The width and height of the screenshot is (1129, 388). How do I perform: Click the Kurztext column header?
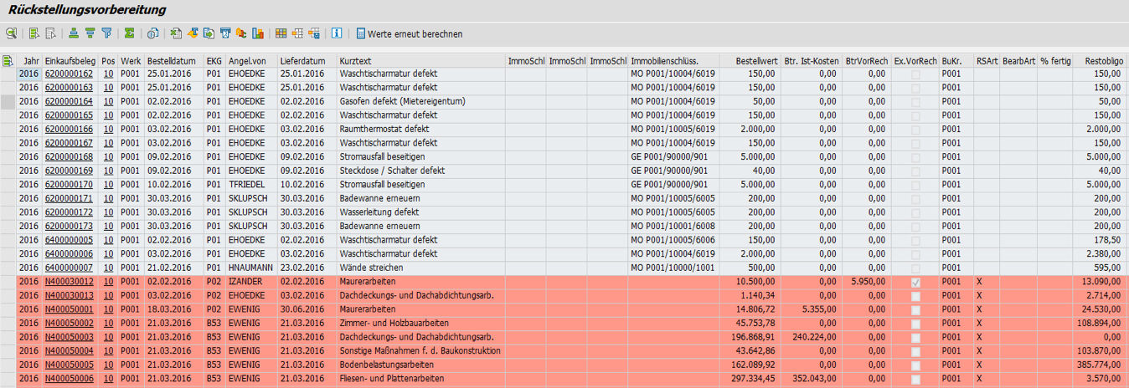356,61
